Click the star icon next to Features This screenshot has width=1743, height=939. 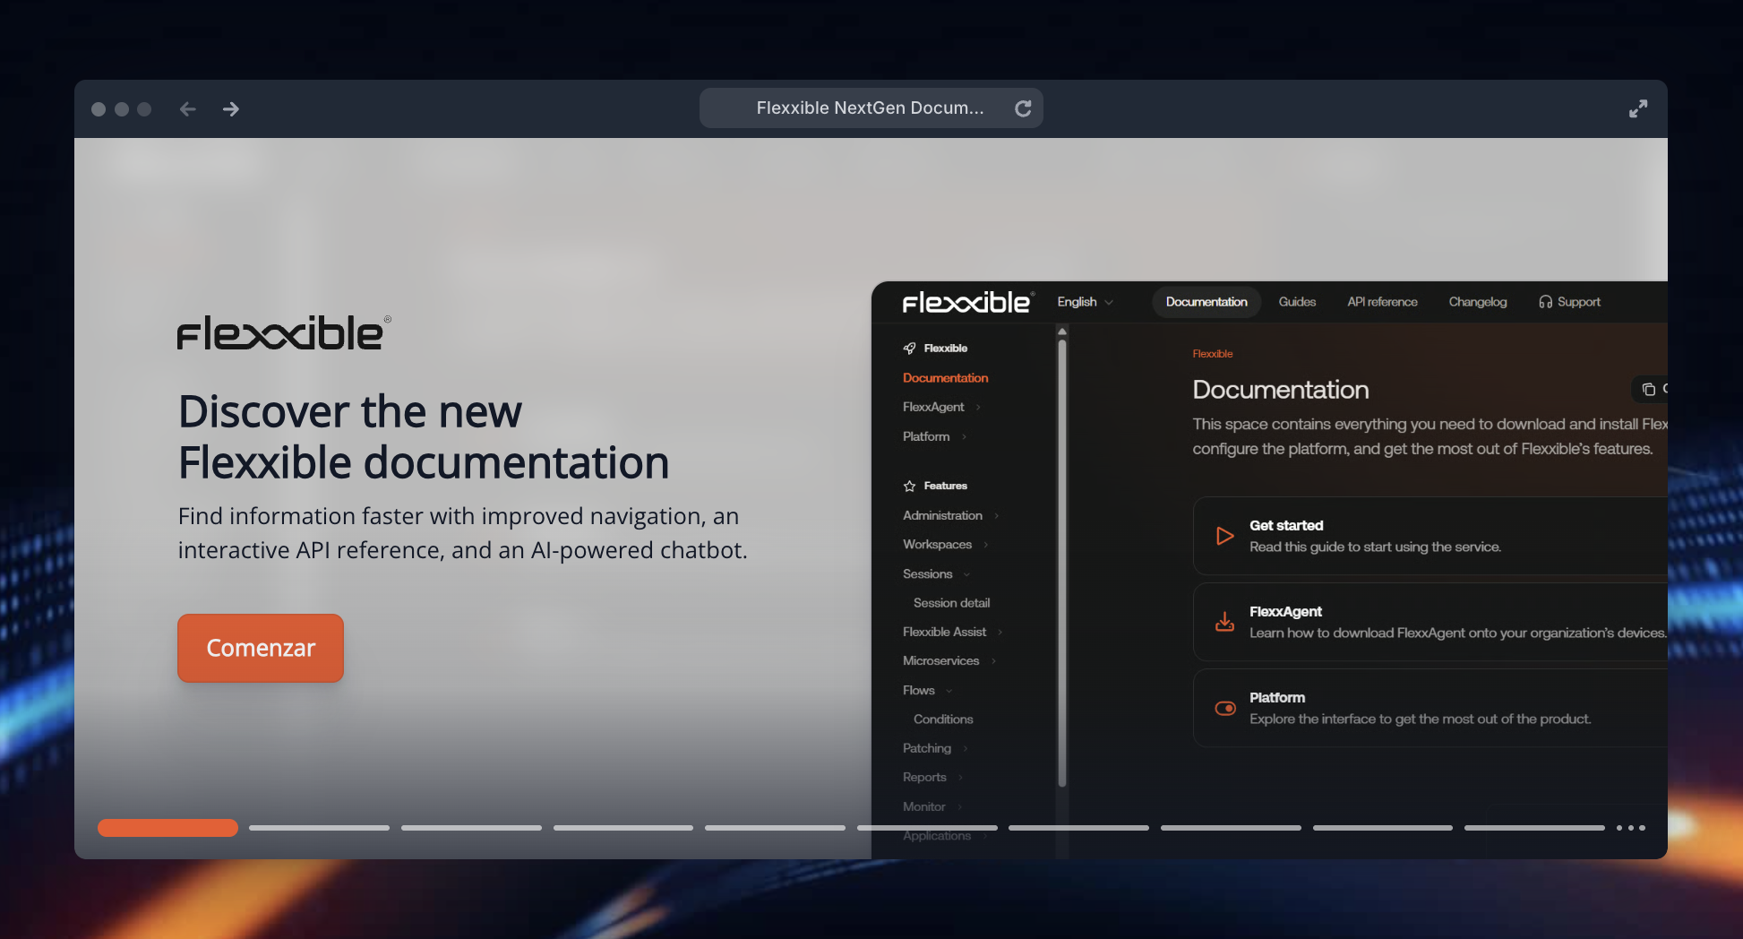tap(909, 486)
